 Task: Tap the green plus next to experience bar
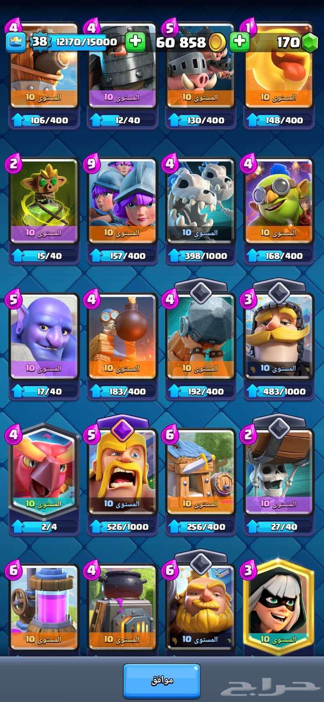point(135,42)
